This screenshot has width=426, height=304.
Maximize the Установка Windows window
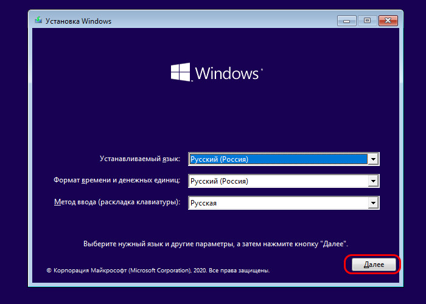coord(368,21)
